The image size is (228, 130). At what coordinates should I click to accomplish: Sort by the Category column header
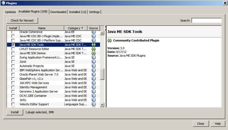point(76,28)
